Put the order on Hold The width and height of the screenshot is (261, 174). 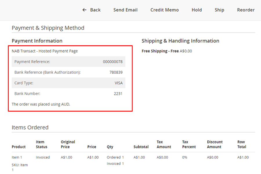click(197, 10)
